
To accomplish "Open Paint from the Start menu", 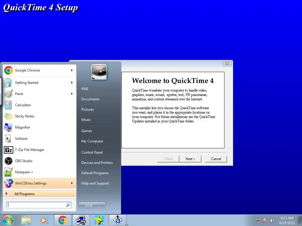I will pos(40,94).
